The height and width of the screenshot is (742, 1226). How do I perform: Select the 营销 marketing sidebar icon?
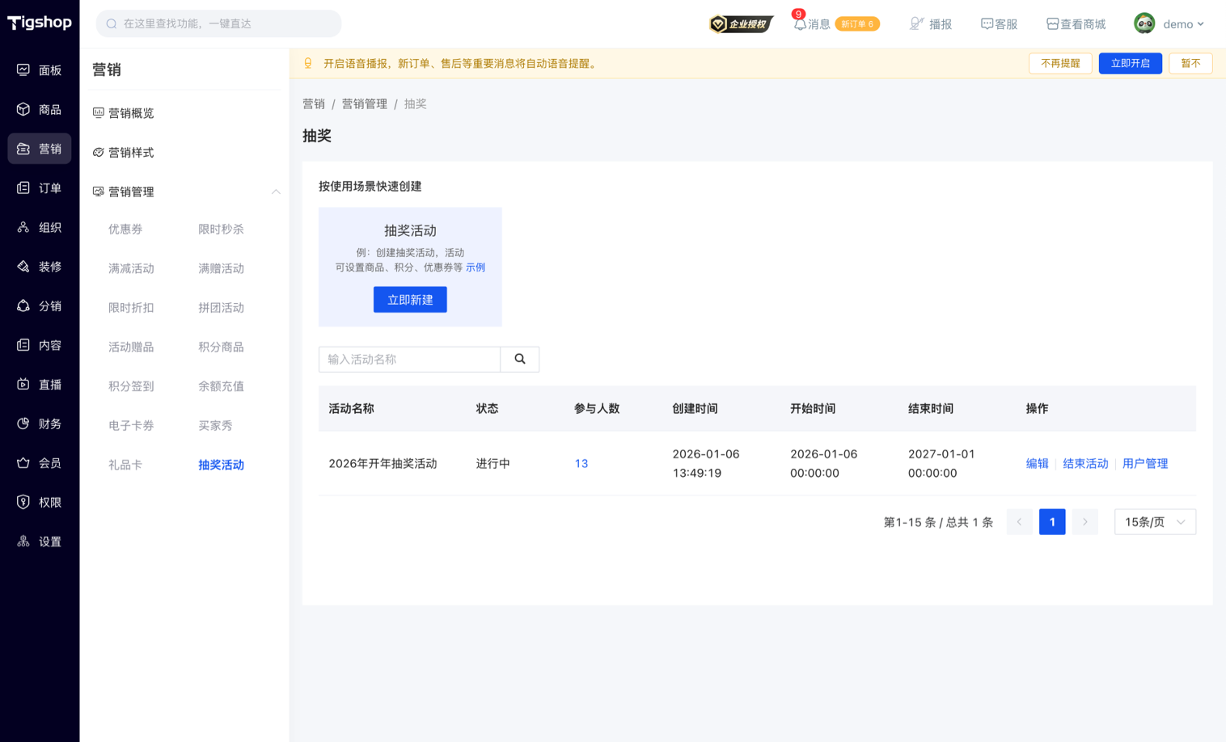coord(23,149)
